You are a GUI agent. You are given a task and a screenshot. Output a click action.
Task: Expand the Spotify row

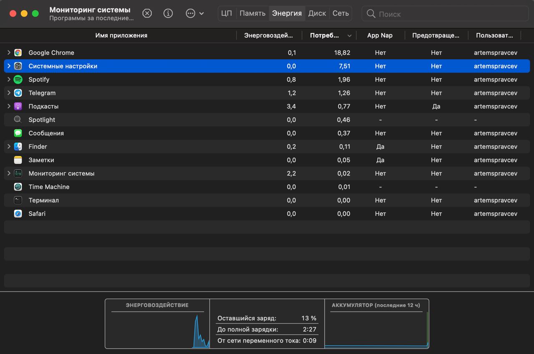[x=9, y=79]
